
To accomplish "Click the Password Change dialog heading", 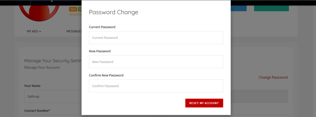I will coord(114,12).
